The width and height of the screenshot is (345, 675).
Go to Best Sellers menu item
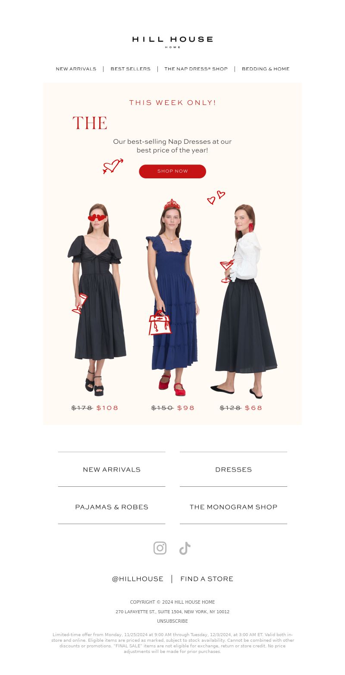click(x=131, y=69)
